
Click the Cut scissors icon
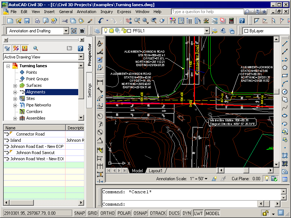pos(65,21)
